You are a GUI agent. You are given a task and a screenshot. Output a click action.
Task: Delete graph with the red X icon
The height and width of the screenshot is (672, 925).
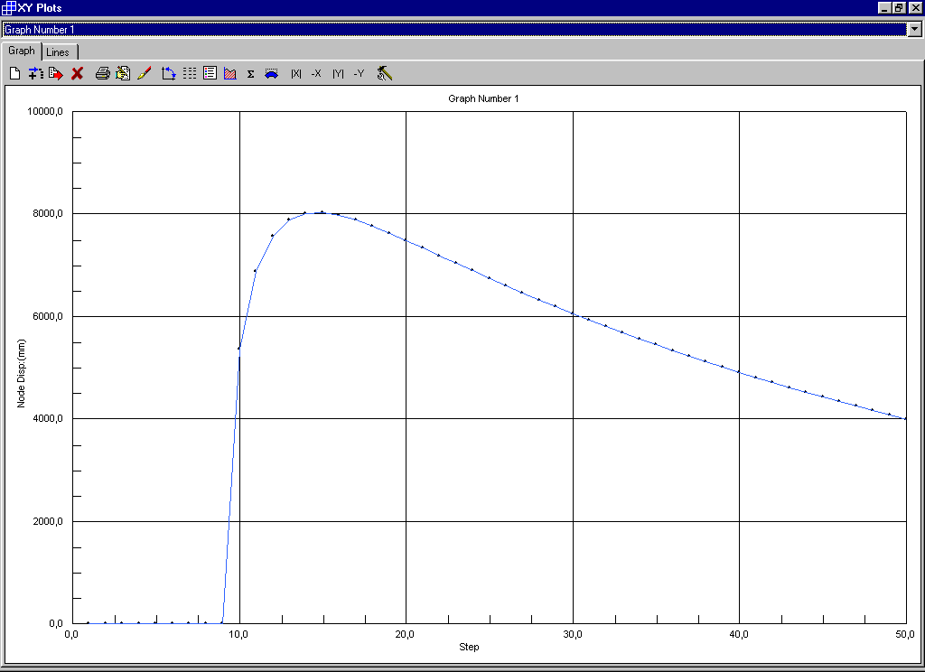[x=78, y=74]
